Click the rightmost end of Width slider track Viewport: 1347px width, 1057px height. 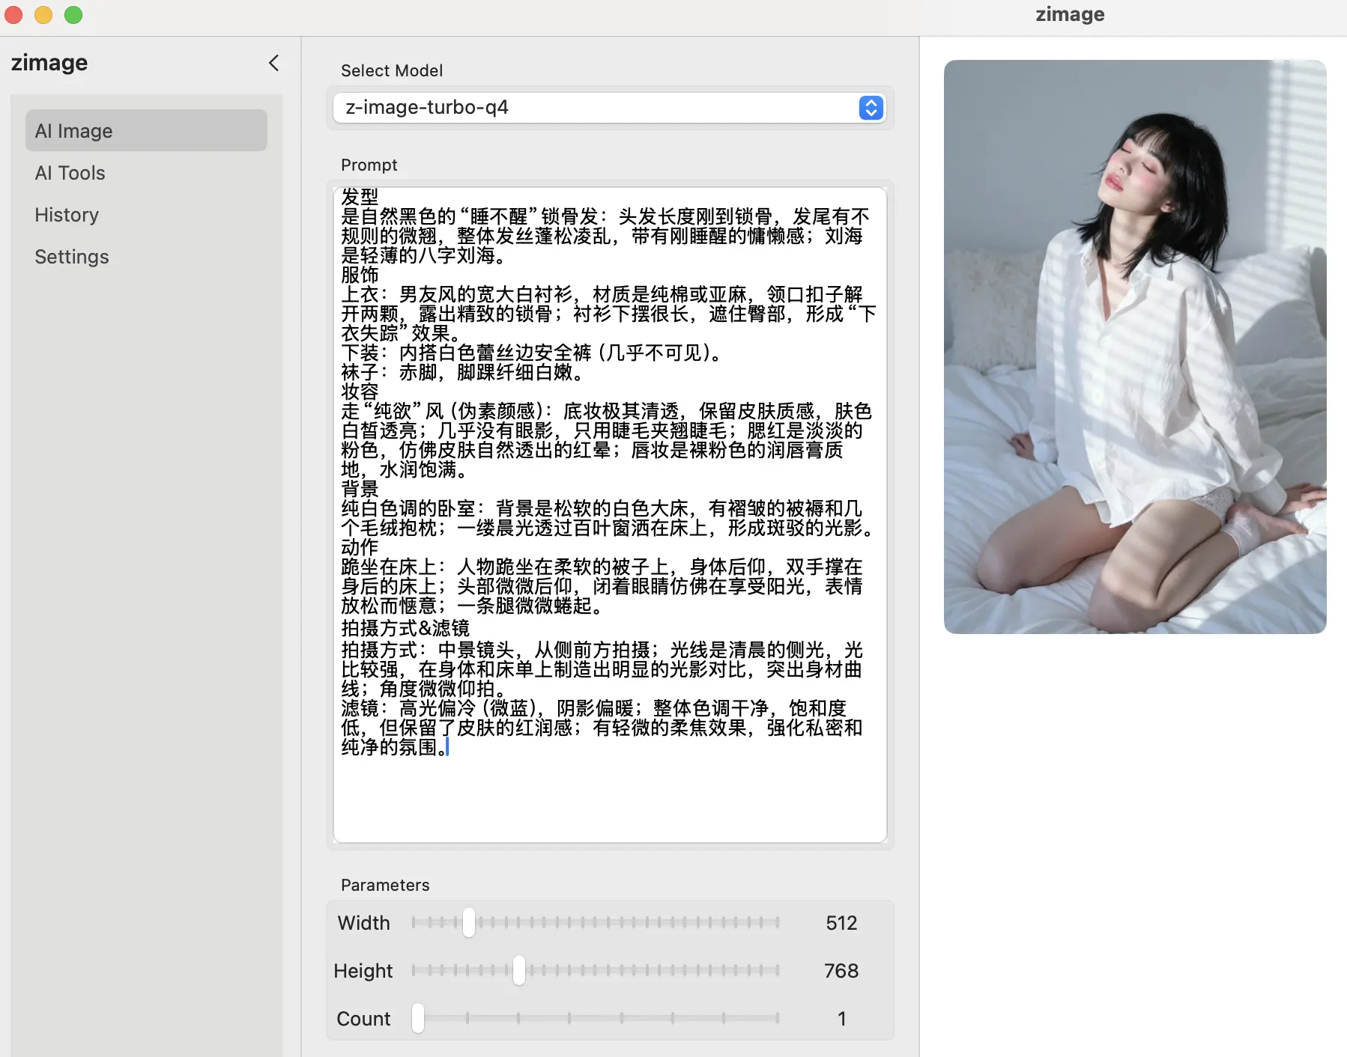pos(777,922)
